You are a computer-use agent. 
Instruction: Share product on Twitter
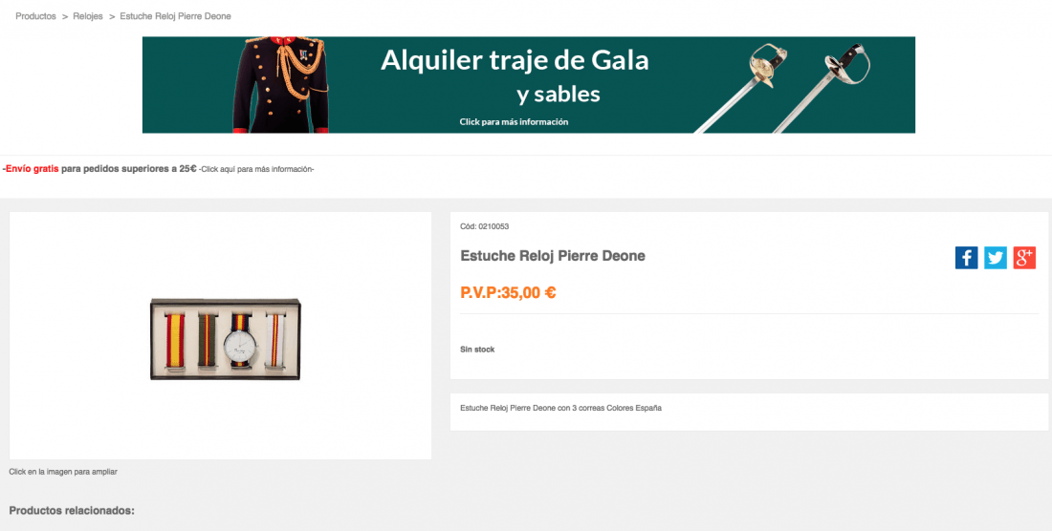click(x=996, y=258)
